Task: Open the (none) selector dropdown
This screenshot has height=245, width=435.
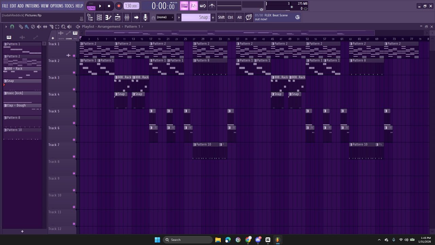Action: point(165,17)
